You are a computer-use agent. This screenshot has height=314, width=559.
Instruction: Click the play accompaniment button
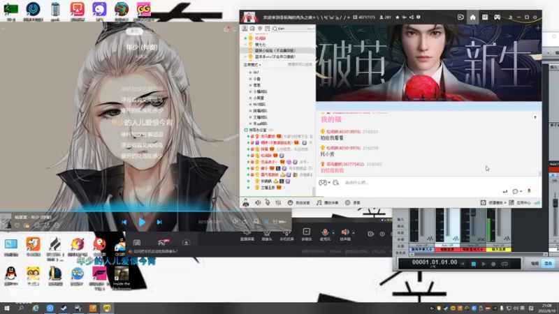click(327, 202)
